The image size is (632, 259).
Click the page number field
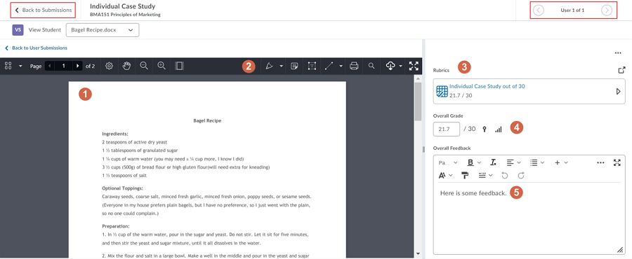(64, 66)
